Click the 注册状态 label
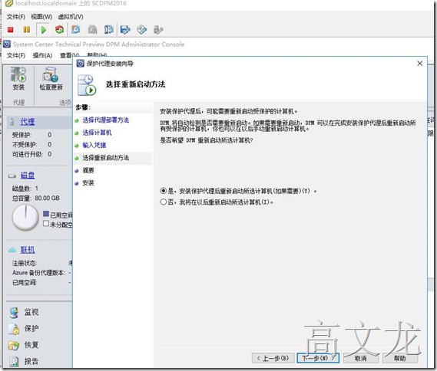 pos(25,263)
